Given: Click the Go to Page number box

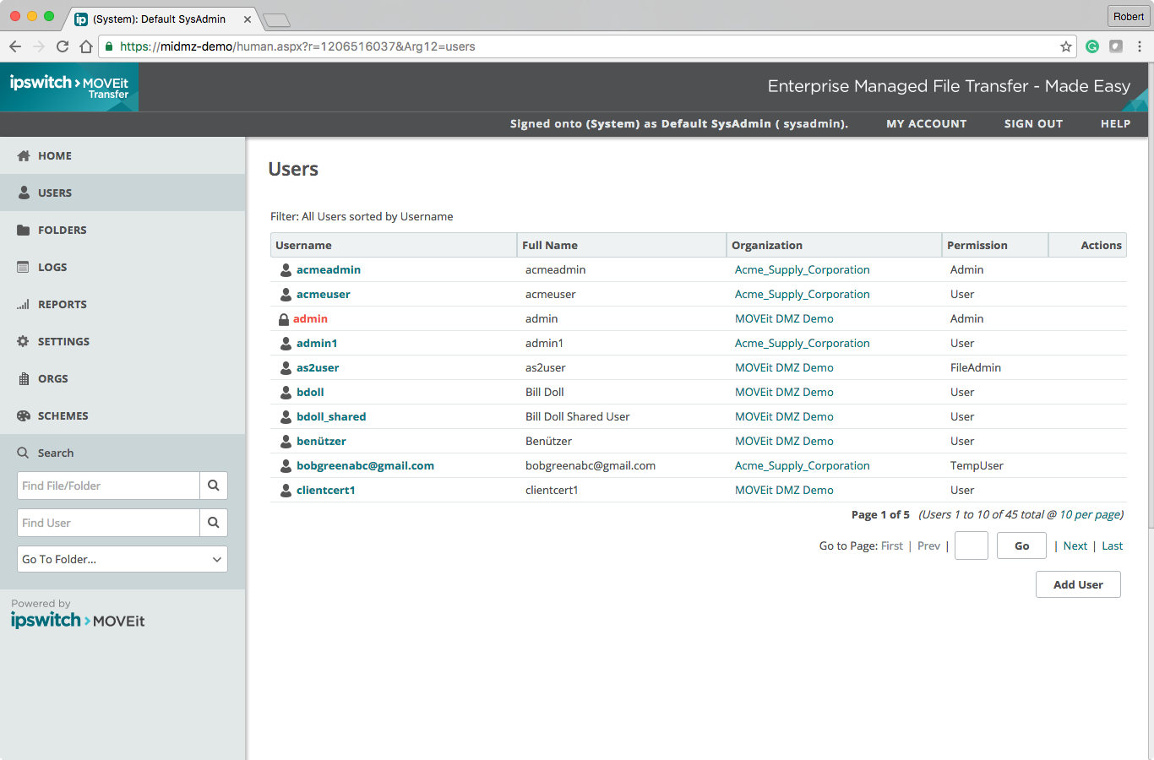Looking at the screenshot, I should click(x=972, y=546).
